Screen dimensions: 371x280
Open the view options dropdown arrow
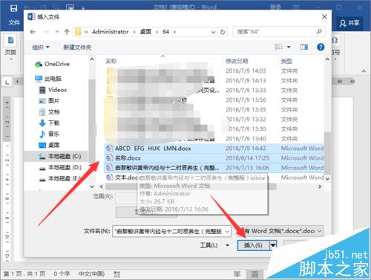(x=289, y=47)
